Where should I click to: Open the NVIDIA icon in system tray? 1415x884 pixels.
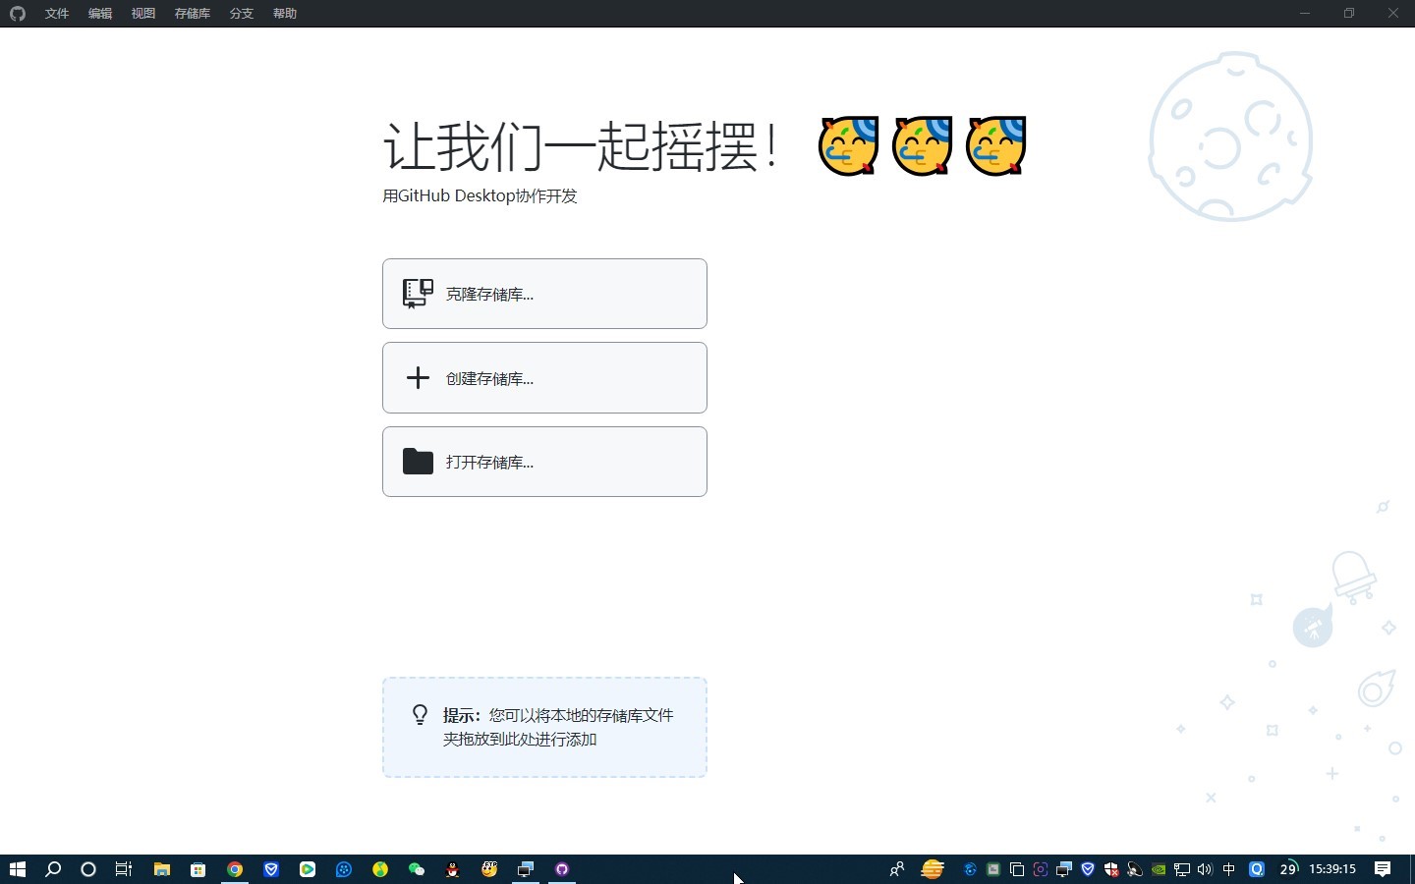point(1159,869)
